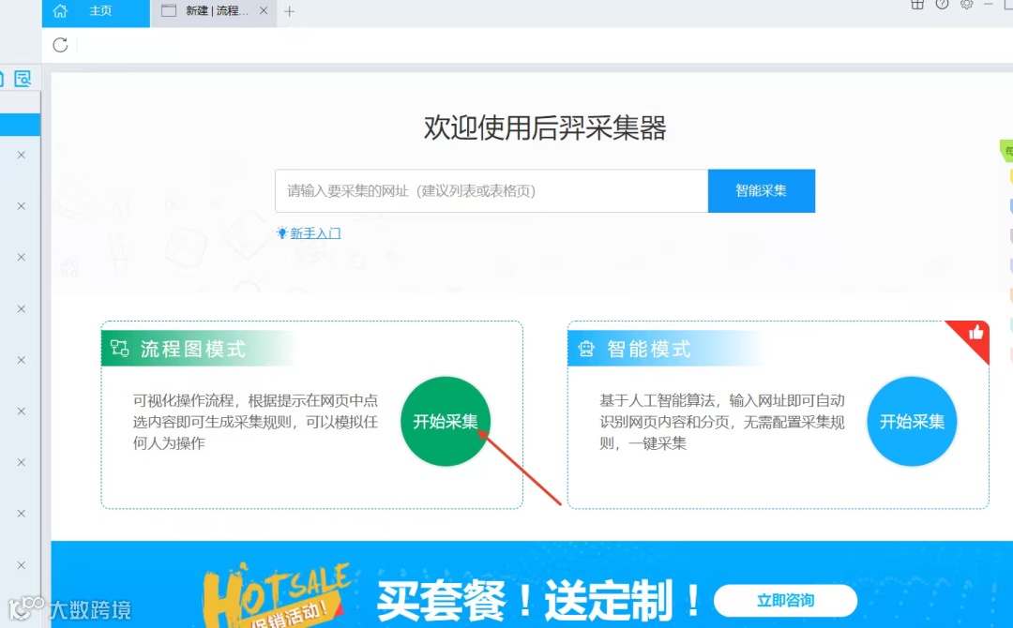Open the 新手入门 beginner guide link

(315, 233)
